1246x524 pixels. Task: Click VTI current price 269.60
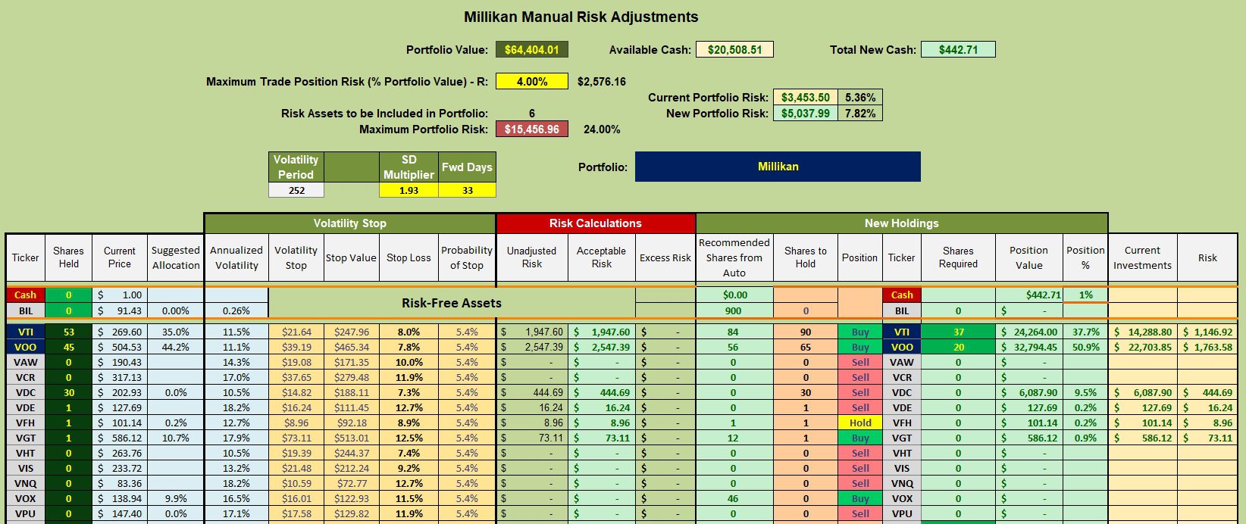coord(120,332)
